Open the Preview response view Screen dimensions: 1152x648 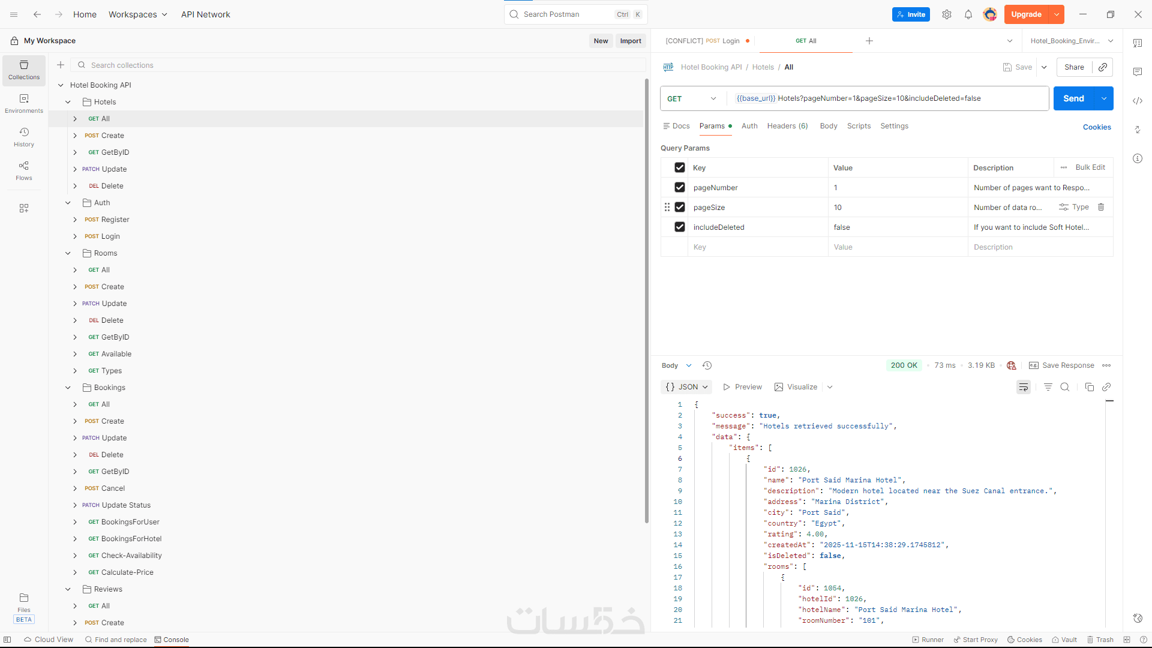point(742,387)
